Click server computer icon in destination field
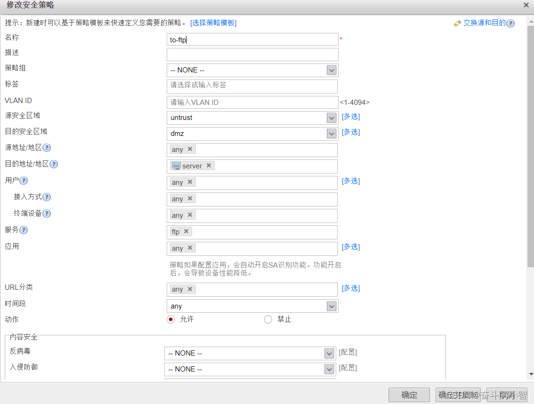Viewport: 534px width, 404px height. [x=176, y=166]
